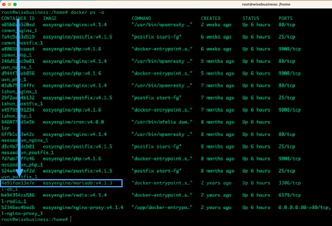Click the STATUS column header

251,18
